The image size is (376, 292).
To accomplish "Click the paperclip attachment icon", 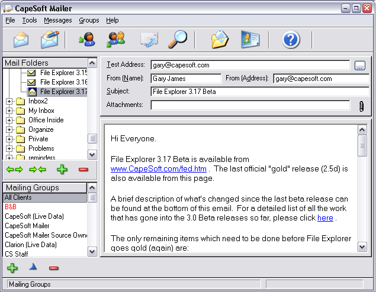I will 361,106.
